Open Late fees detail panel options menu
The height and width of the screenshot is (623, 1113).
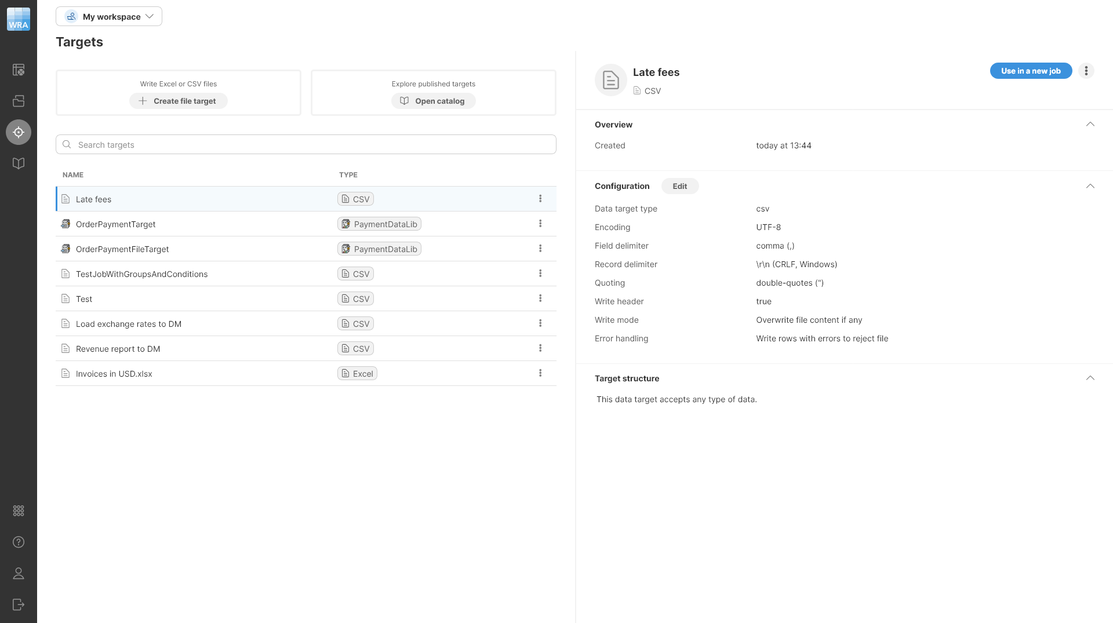[x=1086, y=71]
